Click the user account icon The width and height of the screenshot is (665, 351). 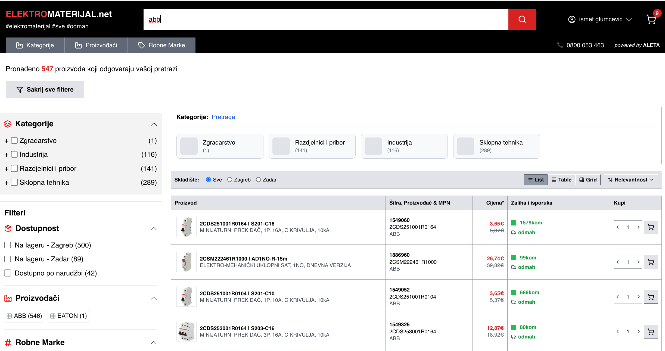[572, 19]
